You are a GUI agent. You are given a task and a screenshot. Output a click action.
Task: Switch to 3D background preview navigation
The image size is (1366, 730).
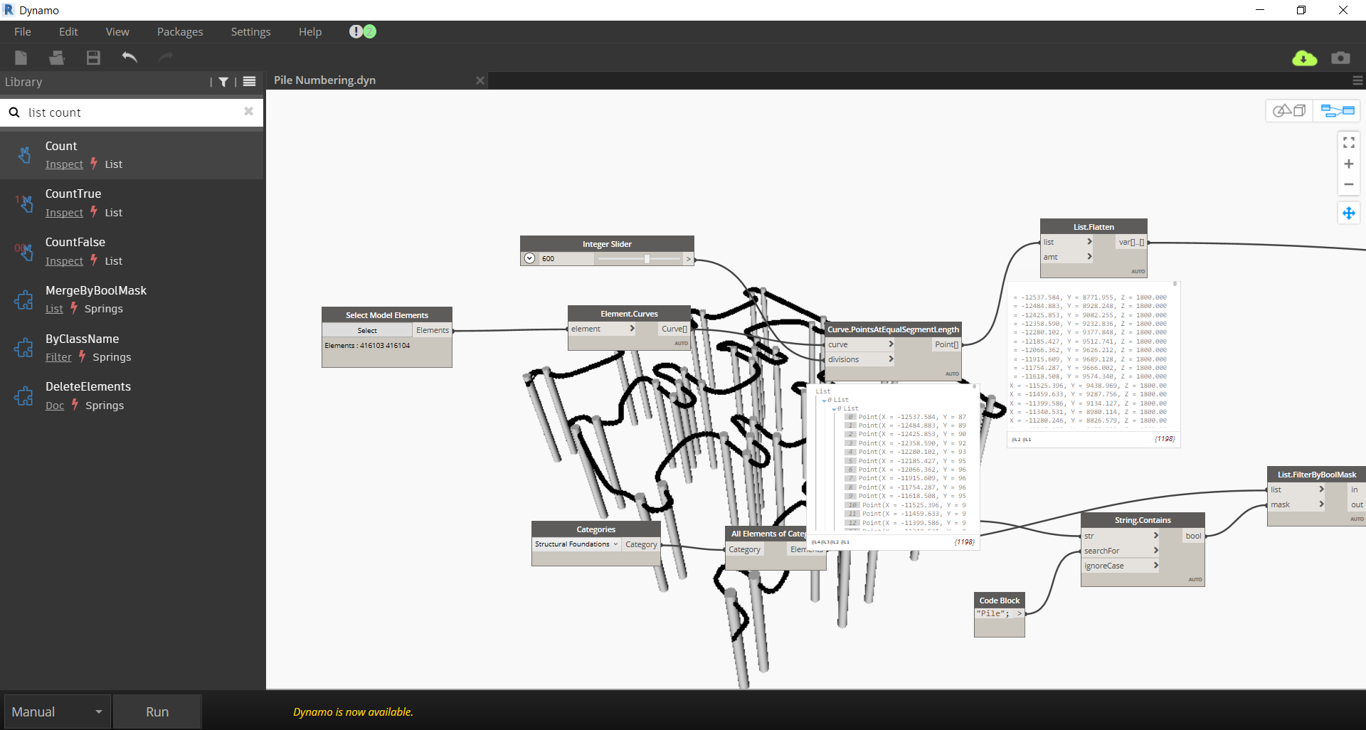pyautogui.click(x=1289, y=110)
